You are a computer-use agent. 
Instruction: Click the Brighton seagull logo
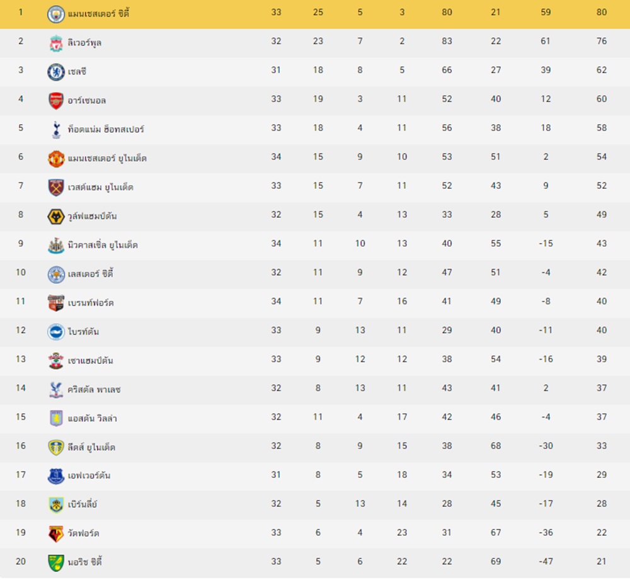[56, 332]
